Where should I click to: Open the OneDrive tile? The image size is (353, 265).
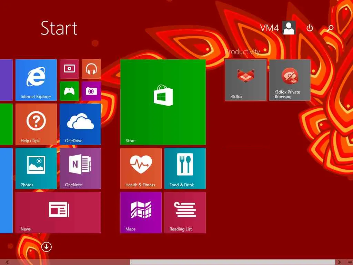(x=80, y=124)
